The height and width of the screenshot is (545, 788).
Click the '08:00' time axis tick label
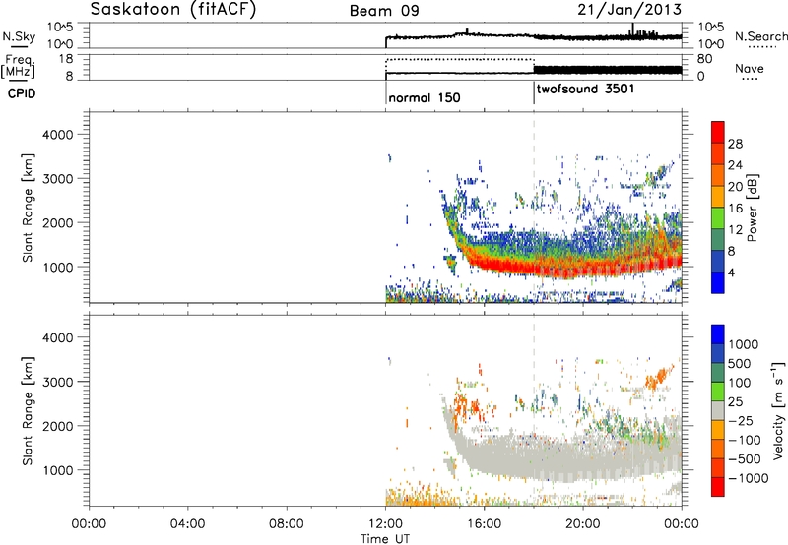tap(287, 524)
